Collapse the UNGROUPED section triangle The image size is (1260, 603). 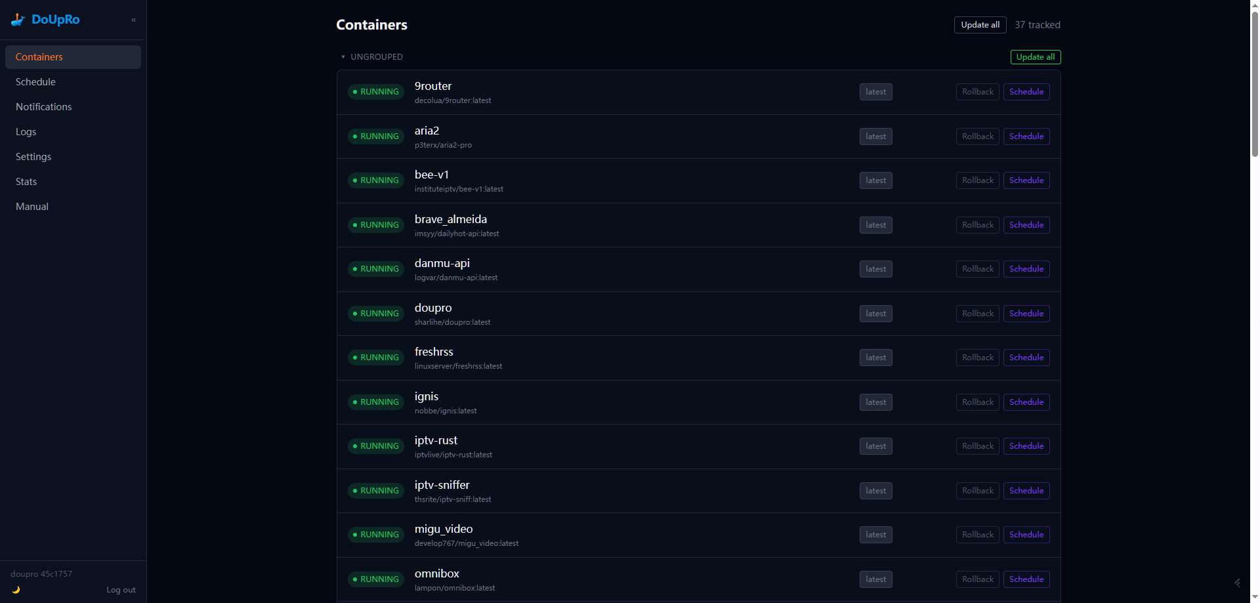tap(343, 57)
